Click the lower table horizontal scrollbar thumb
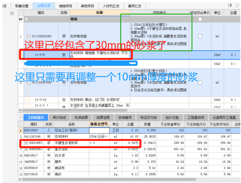The image size is (241, 183). point(109,179)
